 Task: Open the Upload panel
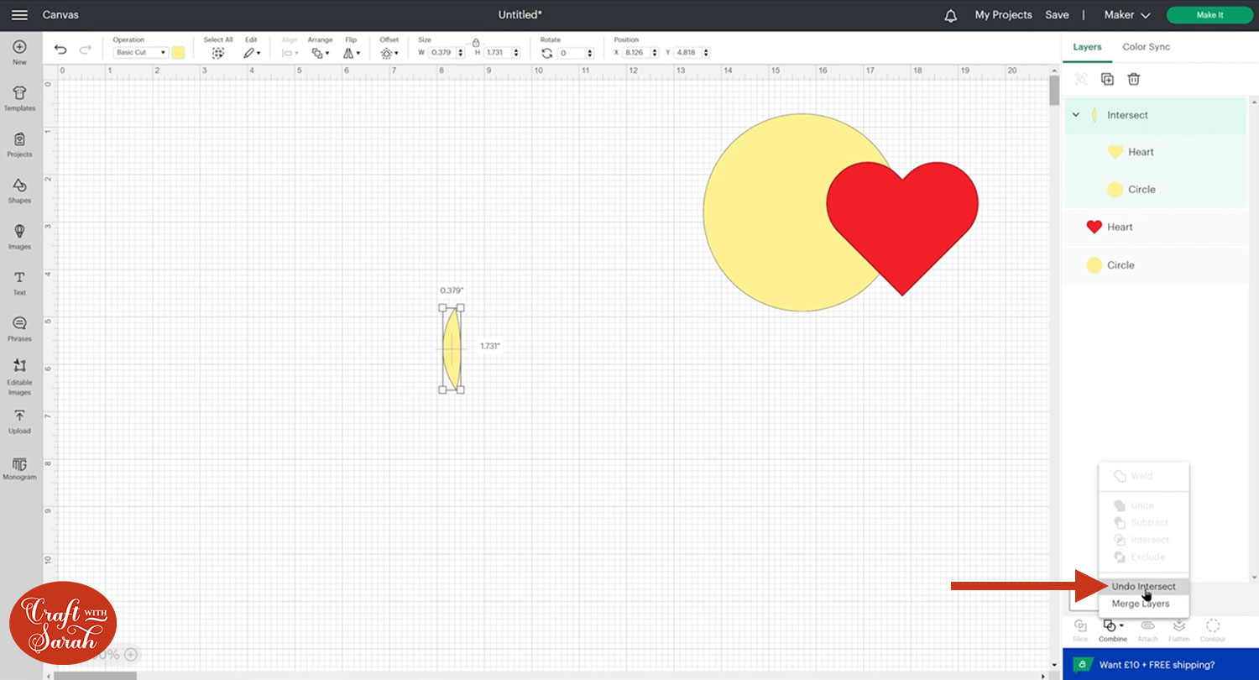point(19,421)
